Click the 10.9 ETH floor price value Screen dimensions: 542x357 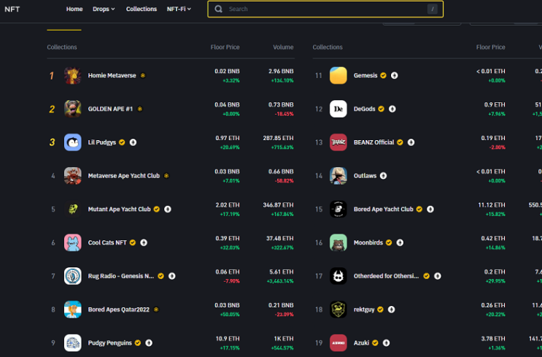[x=228, y=339]
